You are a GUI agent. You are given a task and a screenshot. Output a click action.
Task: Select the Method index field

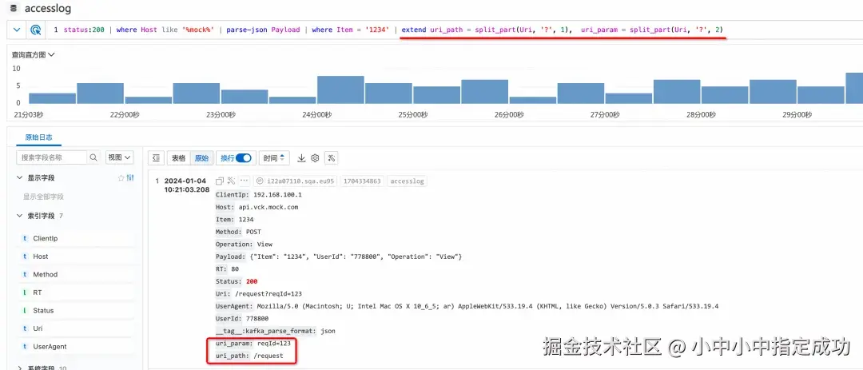[45, 275]
